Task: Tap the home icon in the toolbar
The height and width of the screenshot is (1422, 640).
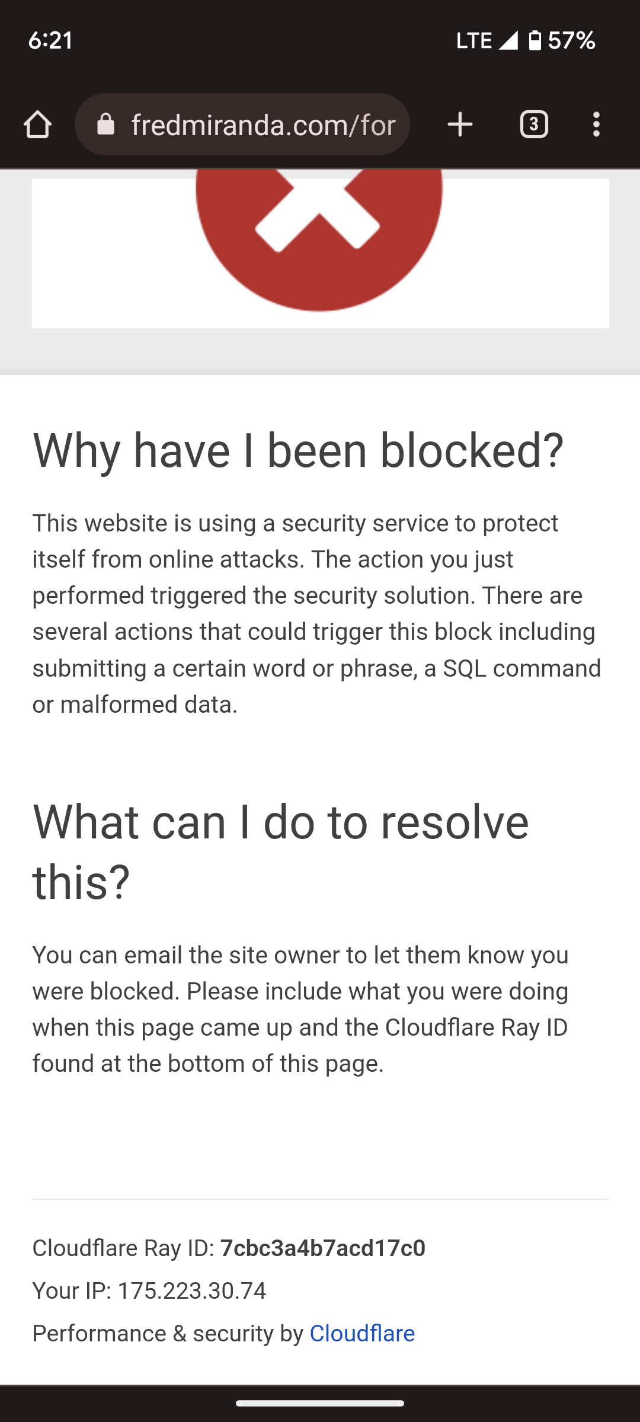Action: [38, 124]
